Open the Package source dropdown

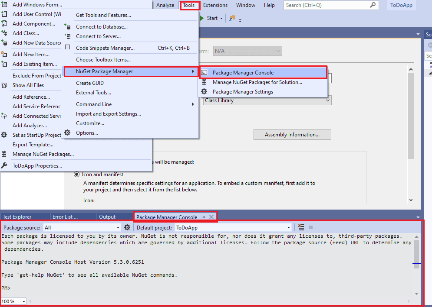pyautogui.click(x=117, y=227)
